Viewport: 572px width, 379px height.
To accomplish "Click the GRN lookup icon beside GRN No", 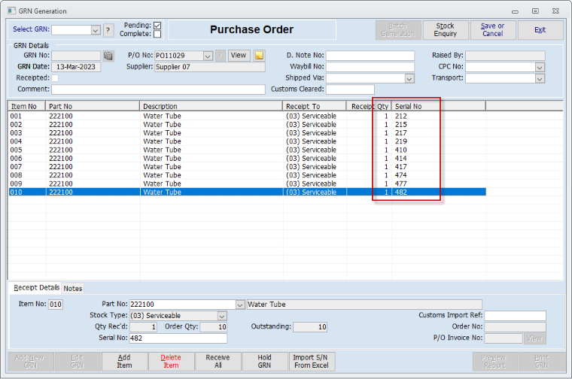I will coord(108,56).
